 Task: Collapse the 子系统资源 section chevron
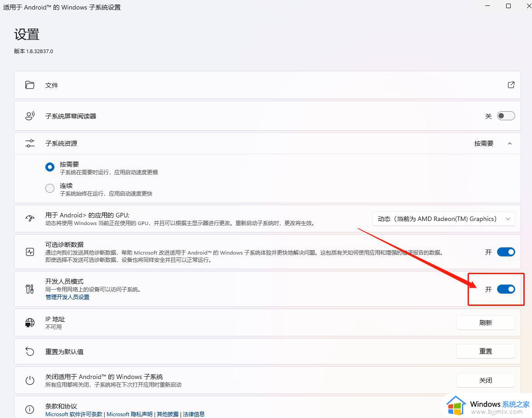[x=510, y=143]
